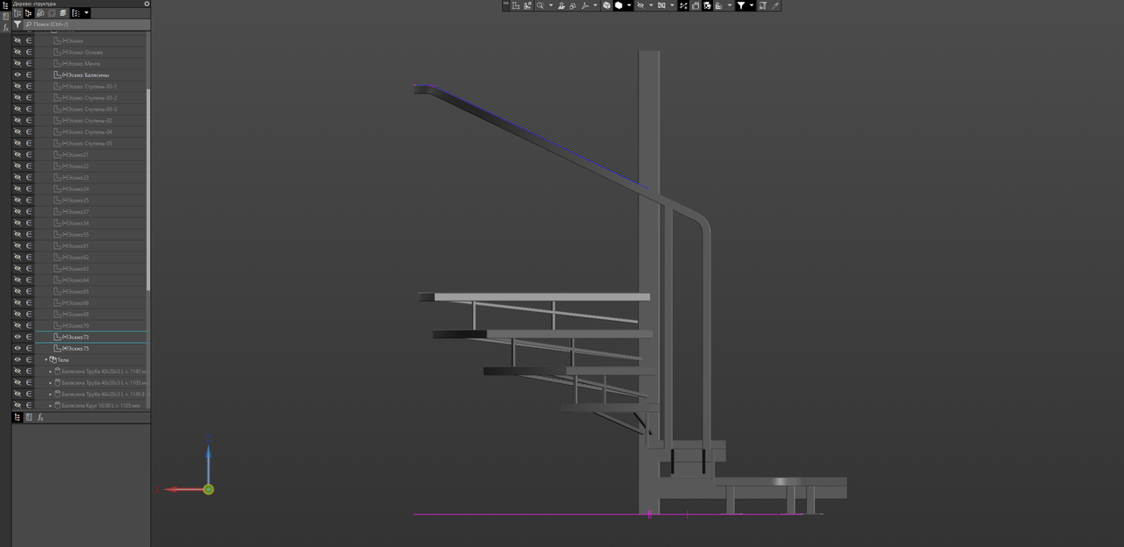Open the properties sheet tab on the left edge of the window
The width and height of the screenshot is (1124, 547).
[5, 17]
